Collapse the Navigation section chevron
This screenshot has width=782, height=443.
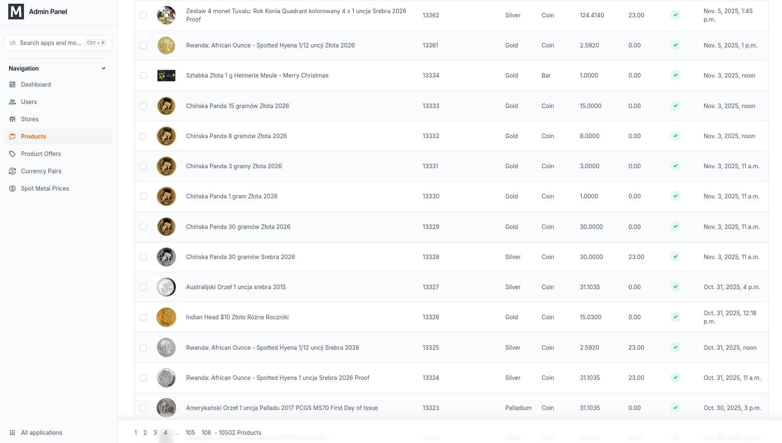pyautogui.click(x=104, y=68)
